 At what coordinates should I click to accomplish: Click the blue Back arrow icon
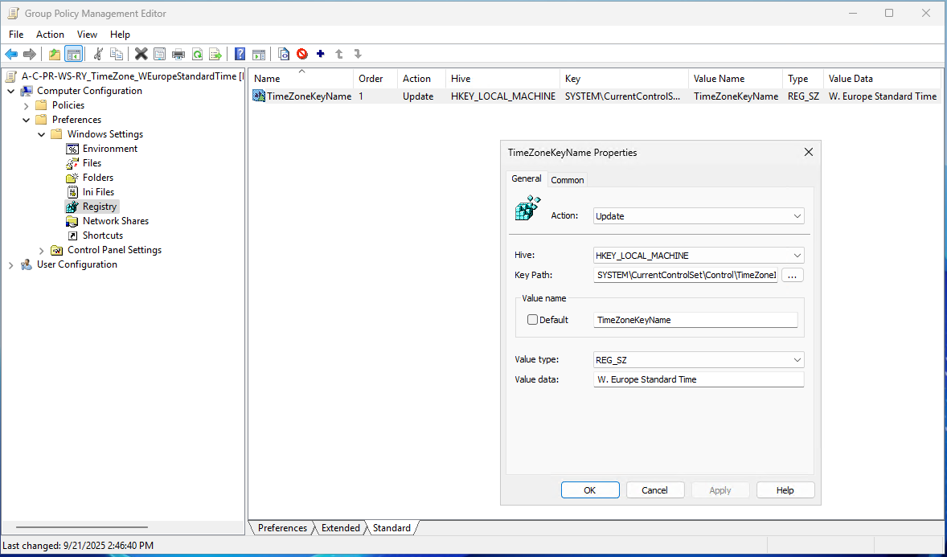[x=11, y=54]
